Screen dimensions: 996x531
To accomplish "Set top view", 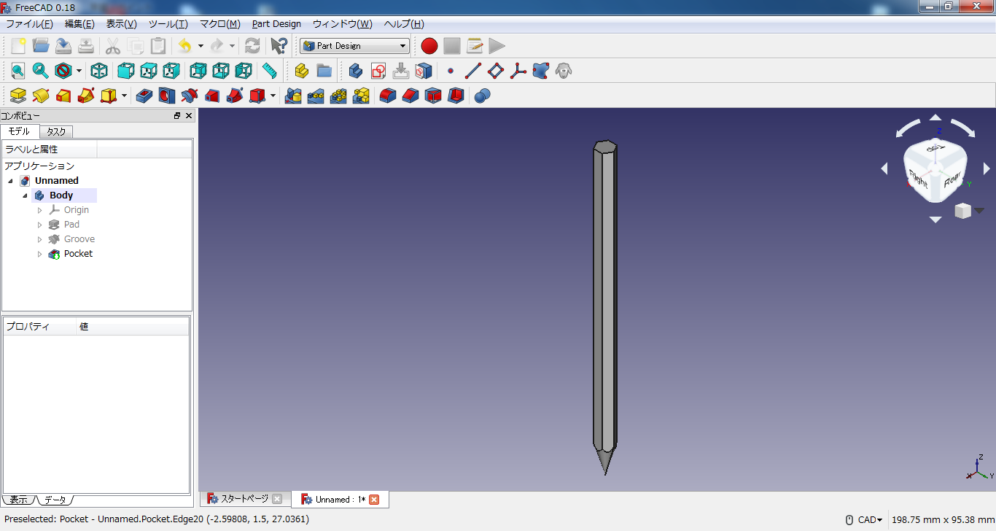I will 149,71.
